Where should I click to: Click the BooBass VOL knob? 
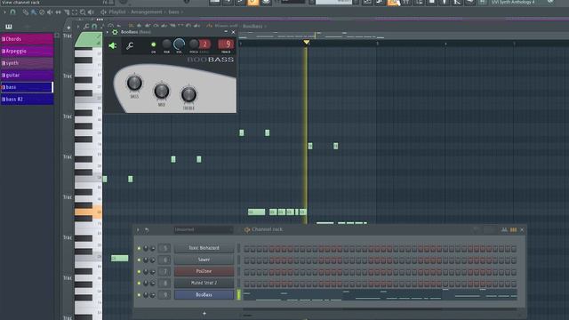179,44
